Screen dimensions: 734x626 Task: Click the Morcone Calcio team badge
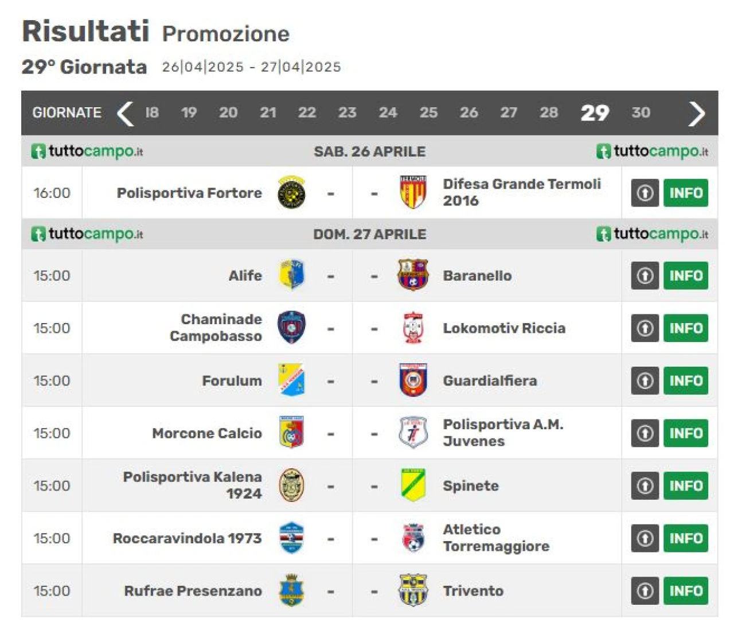coord(291,433)
